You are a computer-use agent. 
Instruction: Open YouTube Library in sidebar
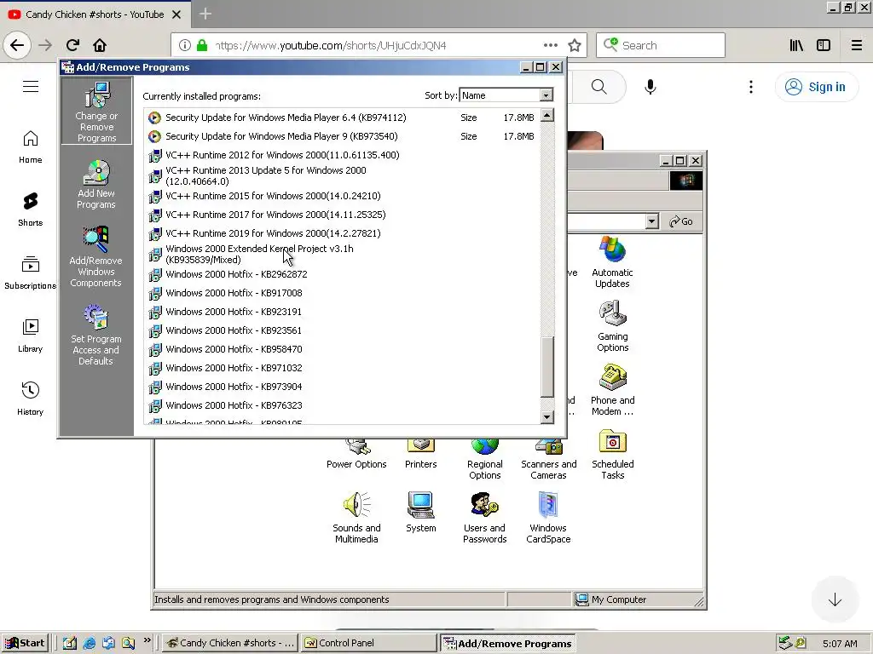31,336
